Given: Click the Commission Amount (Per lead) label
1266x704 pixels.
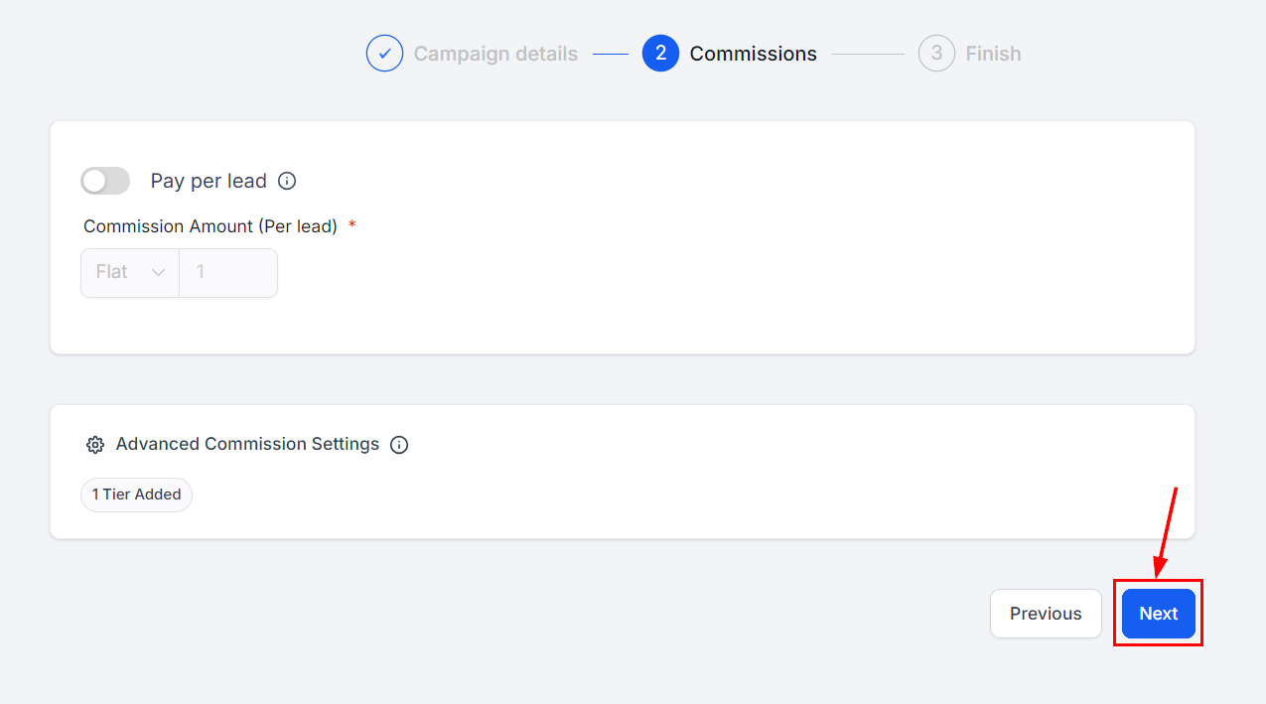Looking at the screenshot, I should tap(211, 226).
